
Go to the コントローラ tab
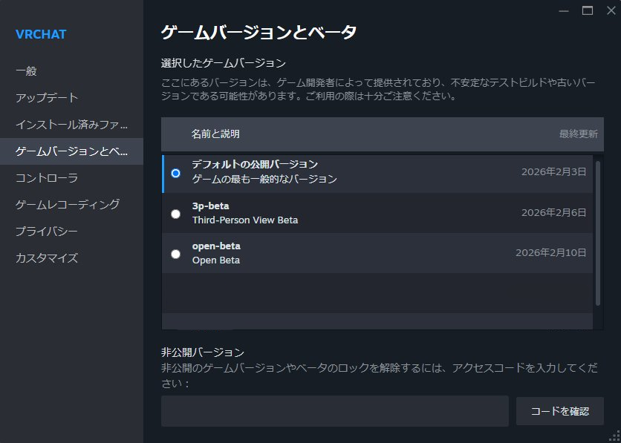tap(47, 178)
